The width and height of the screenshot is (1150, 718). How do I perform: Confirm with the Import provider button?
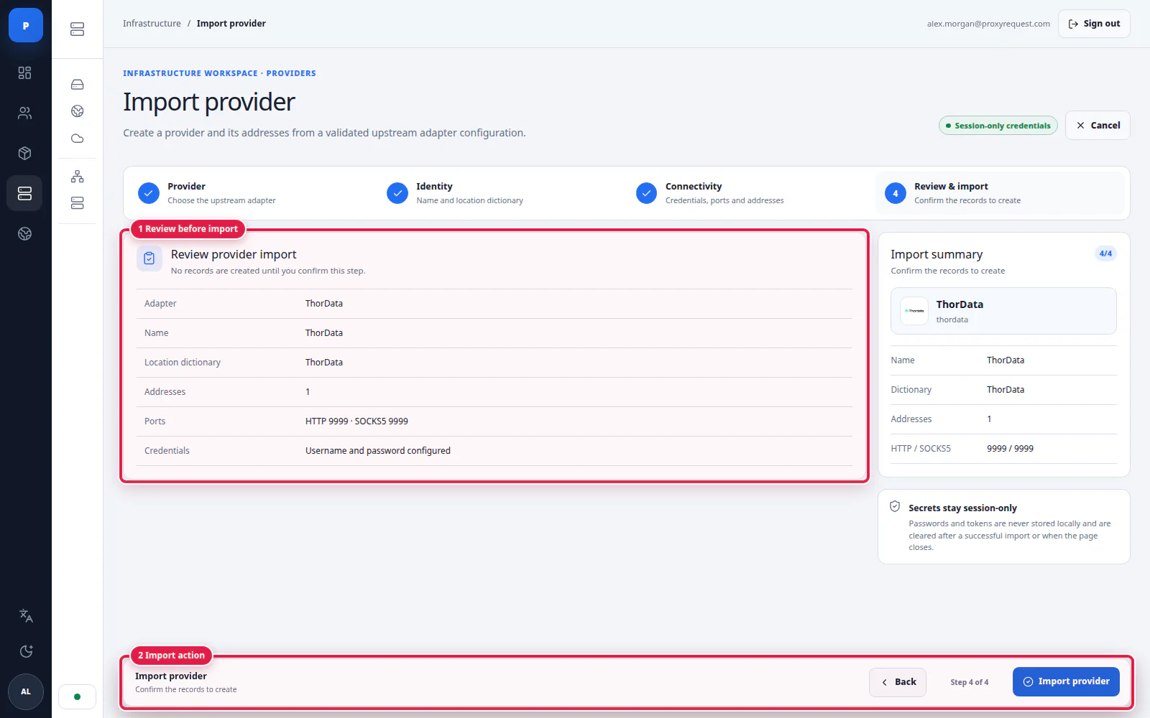(x=1066, y=681)
